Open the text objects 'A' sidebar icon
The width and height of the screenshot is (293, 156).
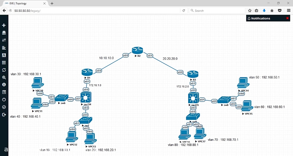click(x=4, y=55)
